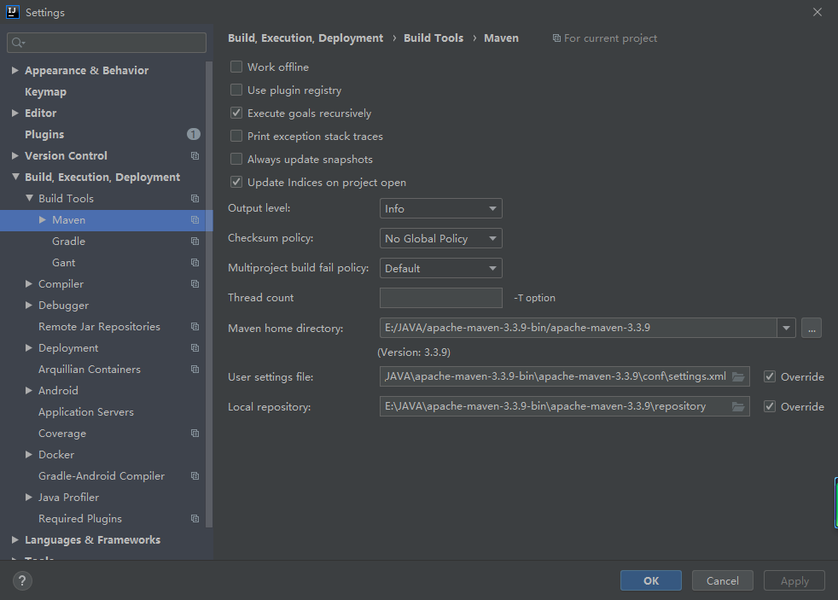Close the Settings dialog
This screenshot has width=838, height=600.
[818, 12]
